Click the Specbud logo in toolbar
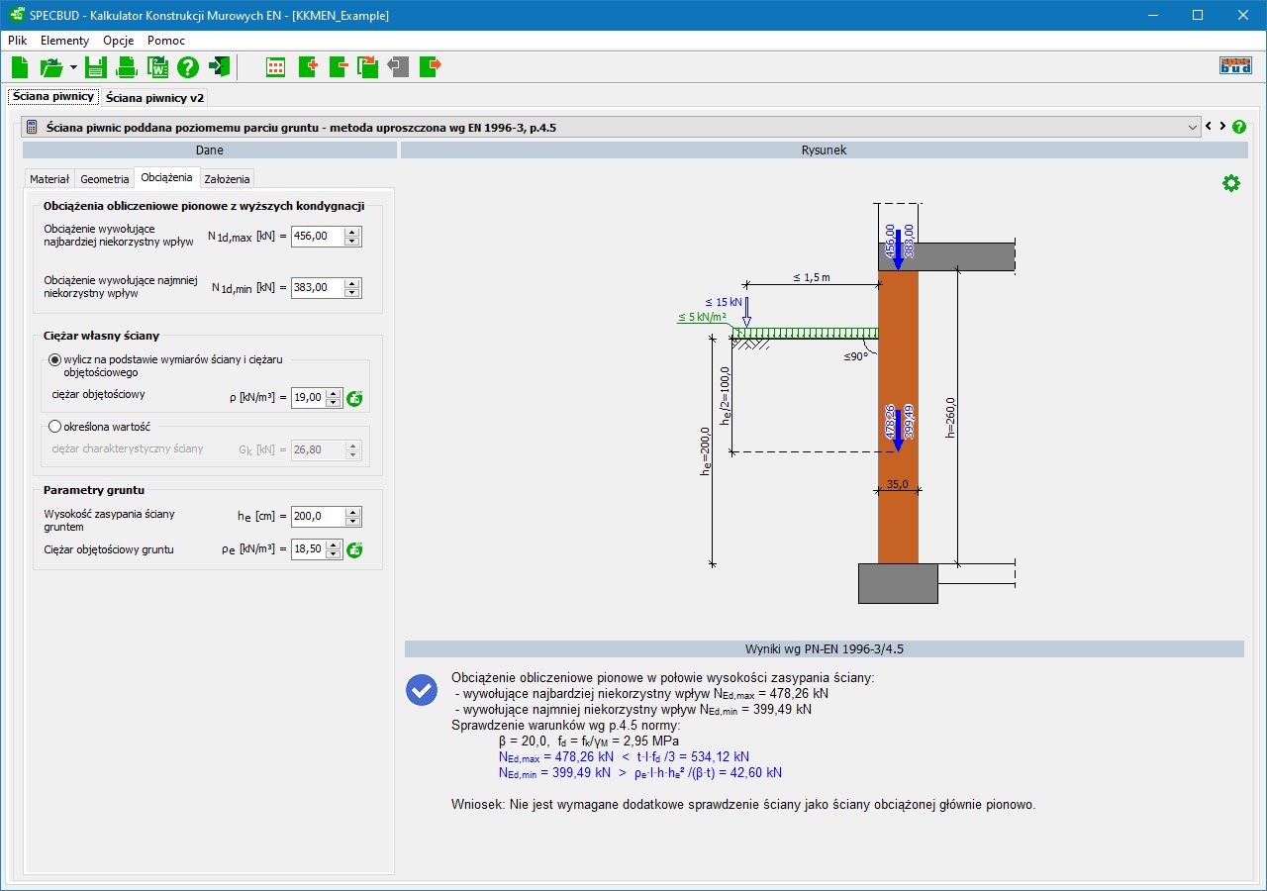The image size is (1267, 891). click(1235, 66)
